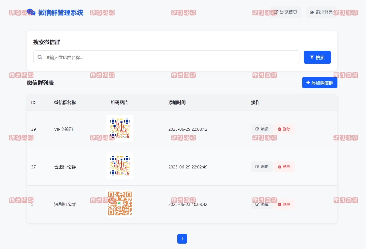This screenshot has width=366, height=249.
Task: Click the 退出登录 button
Action: coord(321,12)
